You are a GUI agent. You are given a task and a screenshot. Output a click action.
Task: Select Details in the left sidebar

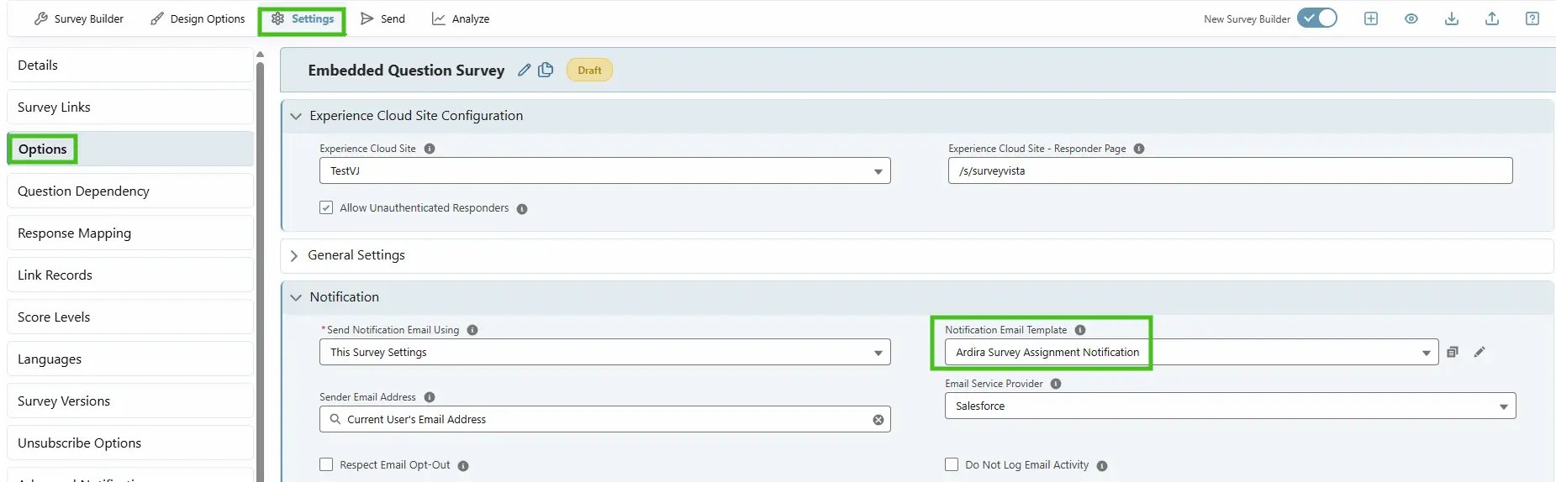(x=130, y=65)
